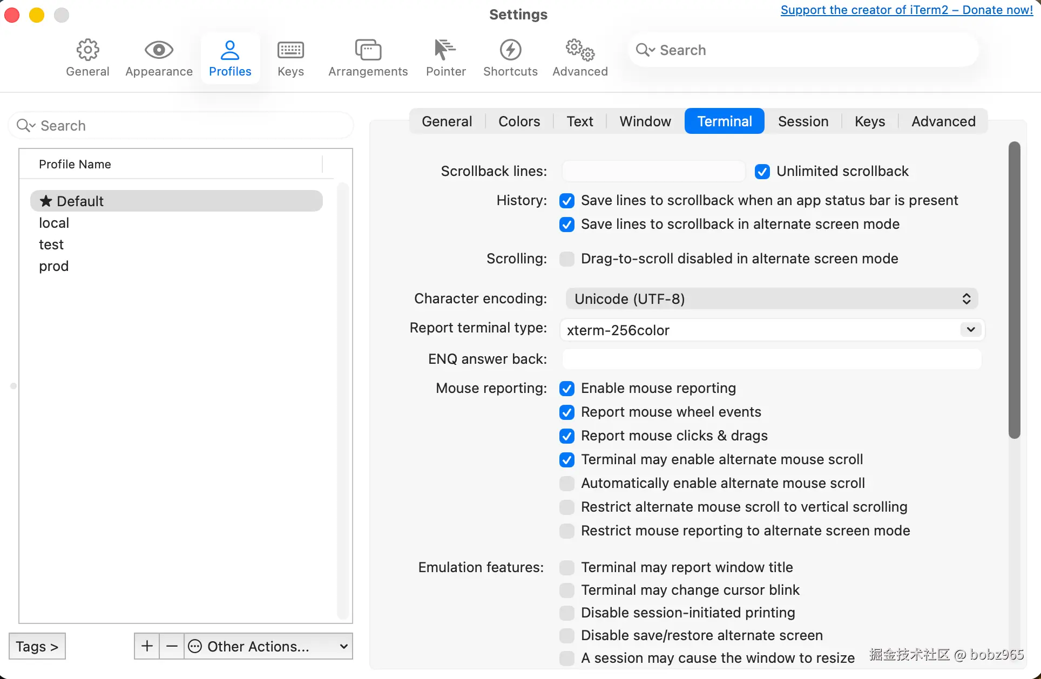This screenshot has height=679, width=1041.
Task: Click the Scrollback lines input field
Action: point(653,172)
